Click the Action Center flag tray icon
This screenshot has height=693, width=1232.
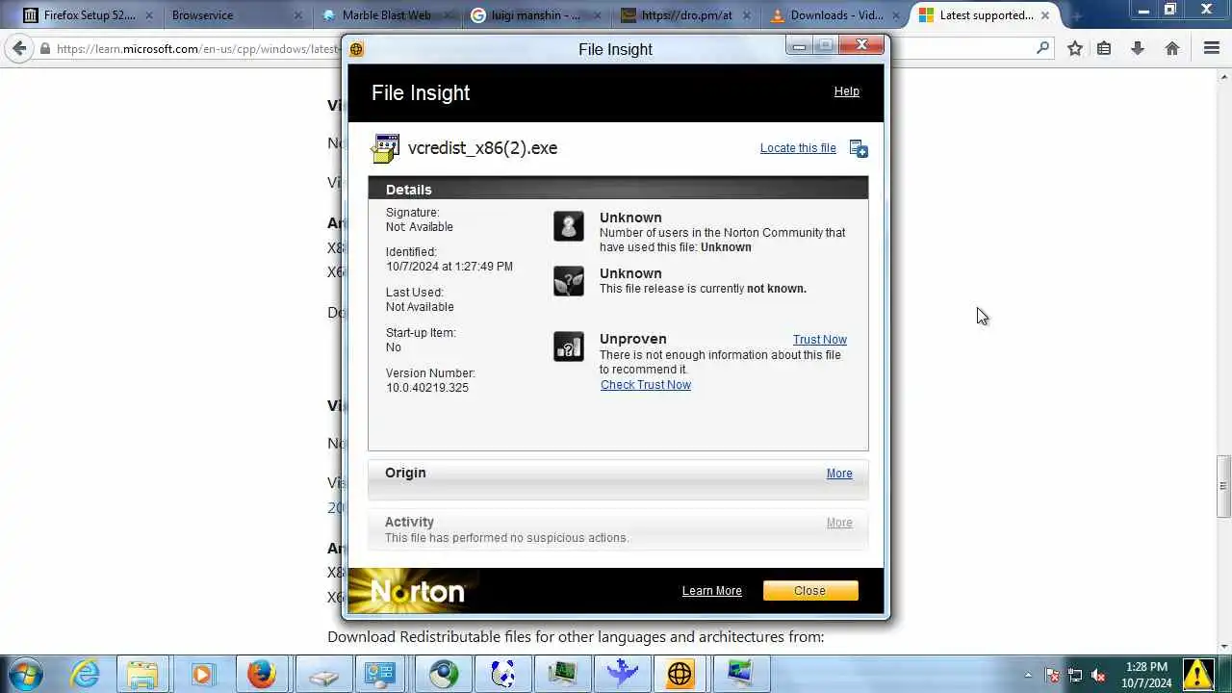click(x=1052, y=675)
